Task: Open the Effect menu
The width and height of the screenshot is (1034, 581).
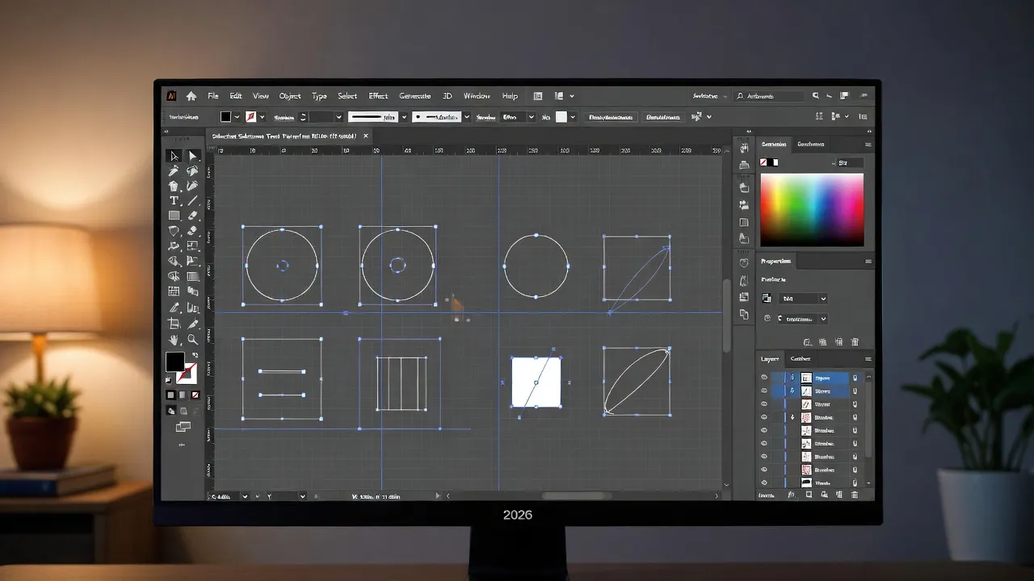Action: tap(377, 95)
